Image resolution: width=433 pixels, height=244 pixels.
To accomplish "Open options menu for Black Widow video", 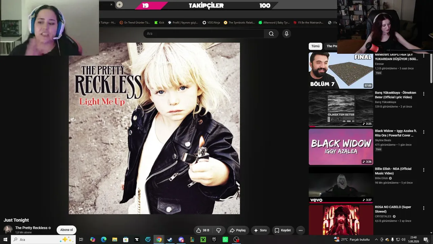I will (424, 132).
